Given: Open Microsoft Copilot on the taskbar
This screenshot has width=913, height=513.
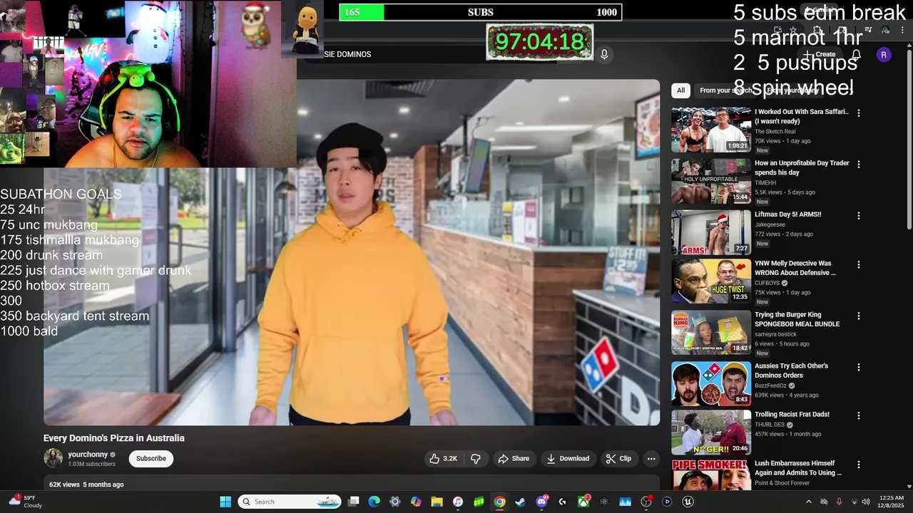Looking at the screenshot, I should pyautogui.click(x=416, y=502).
